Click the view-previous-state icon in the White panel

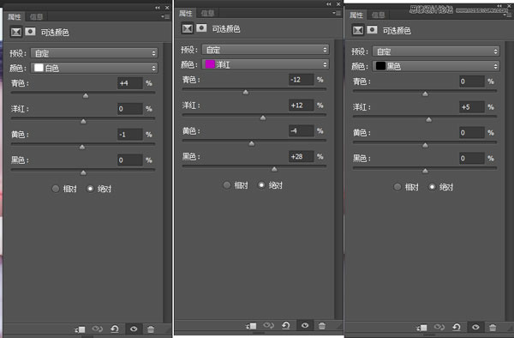(97, 329)
